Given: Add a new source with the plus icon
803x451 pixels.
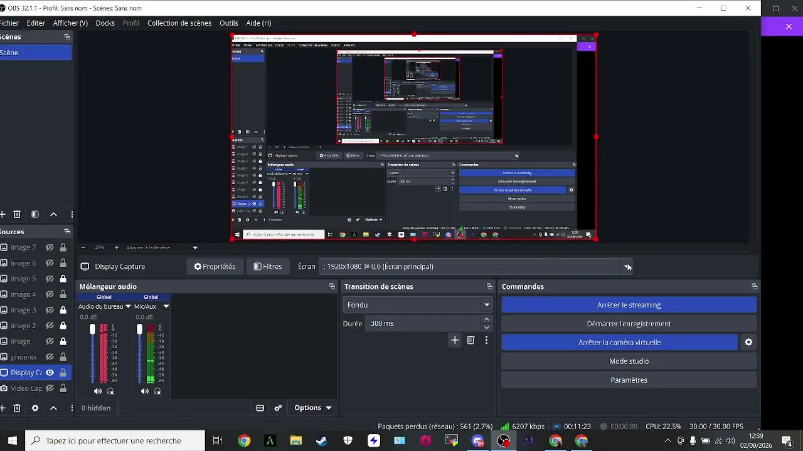Looking at the screenshot, I should (3, 408).
